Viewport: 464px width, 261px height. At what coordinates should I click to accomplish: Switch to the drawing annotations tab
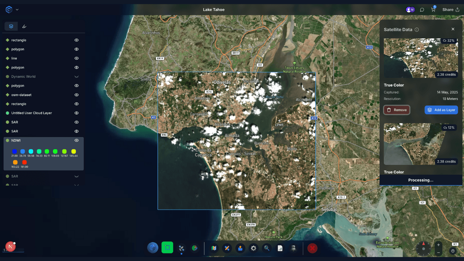[24, 26]
